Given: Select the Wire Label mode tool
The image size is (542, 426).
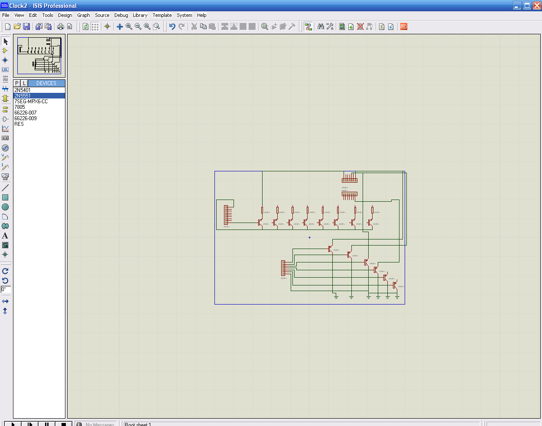Looking at the screenshot, I should click(x=5, y=70).
